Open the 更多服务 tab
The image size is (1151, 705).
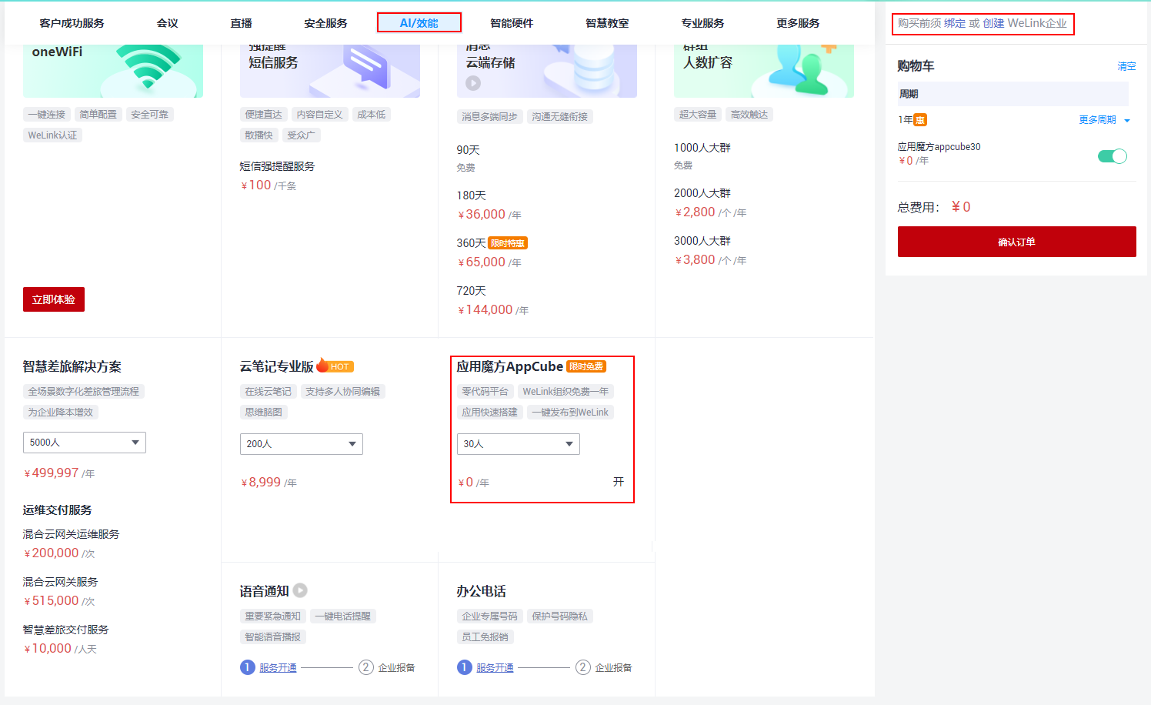pyautogui.click(x=798, y=23)
